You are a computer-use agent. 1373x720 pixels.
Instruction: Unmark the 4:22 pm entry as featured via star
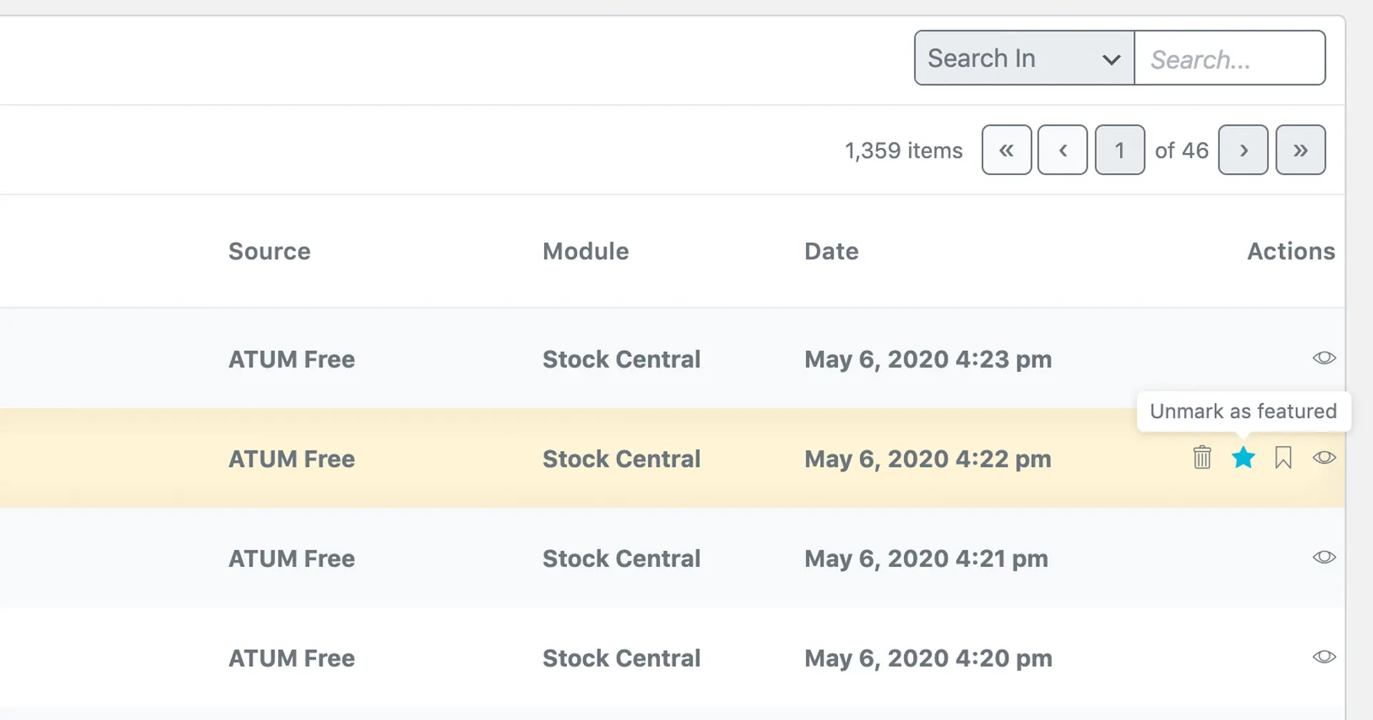coord(1244,458)
